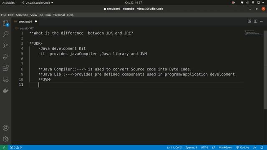This screenshot has height=150, width=267.
Task: Click the Open Preview to the Side icon
Action: pos(249,21)
